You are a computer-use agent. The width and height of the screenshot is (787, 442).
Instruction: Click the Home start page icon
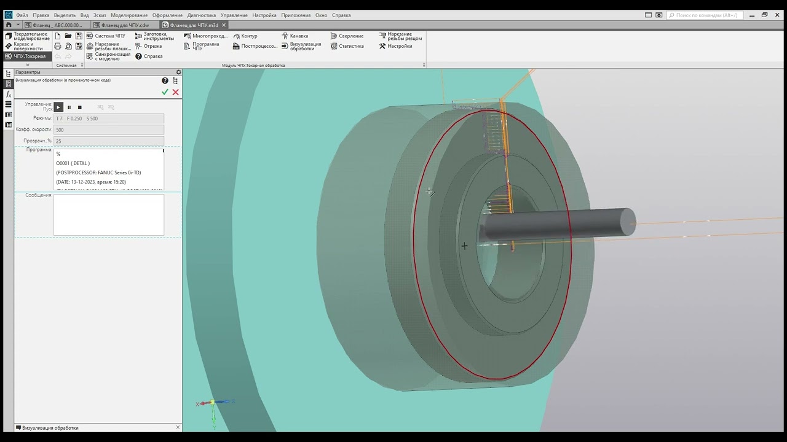(x=9, y=25)
